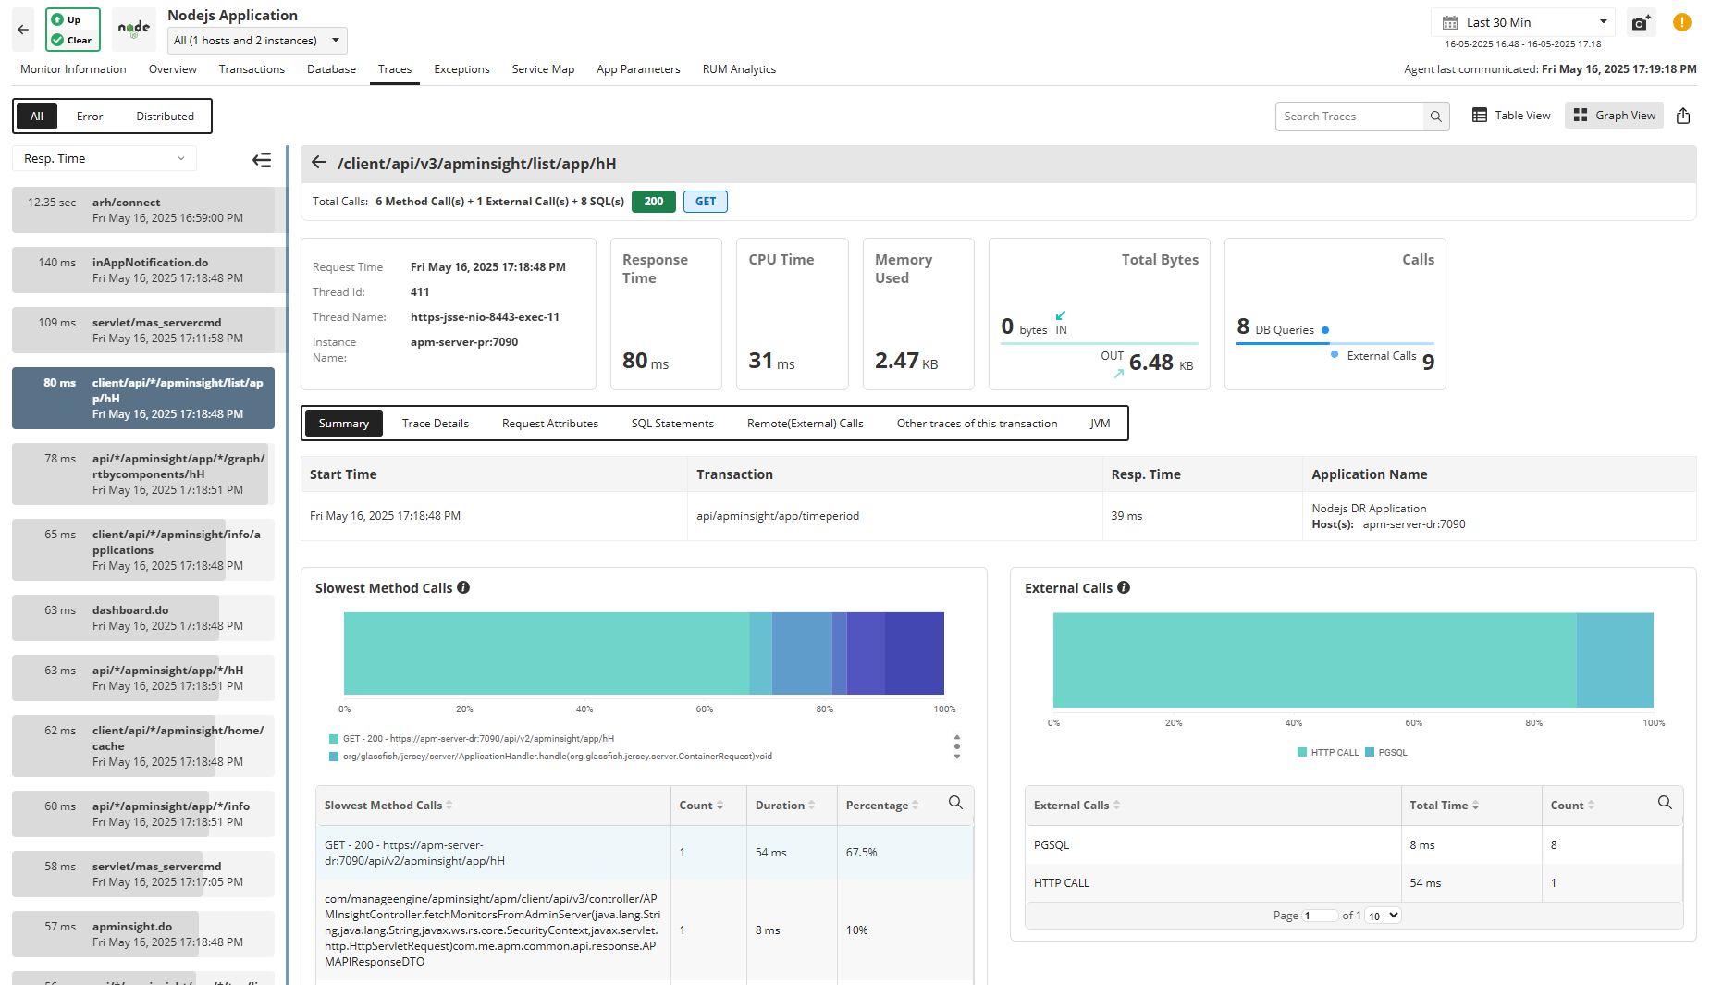Go back using arrow beside trace URL
The image size is (1710, 985).
coord(319,163)
